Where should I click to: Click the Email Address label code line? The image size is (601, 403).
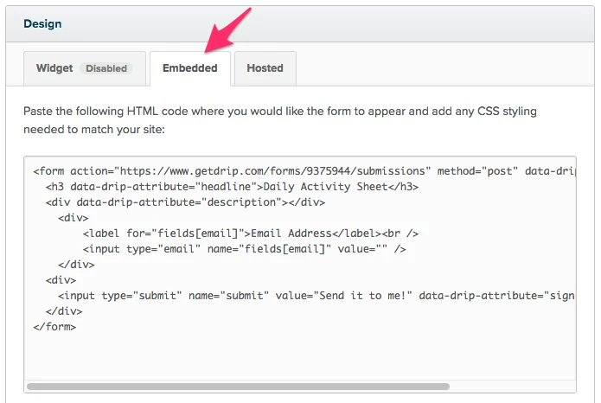click(x=251, y=233)
